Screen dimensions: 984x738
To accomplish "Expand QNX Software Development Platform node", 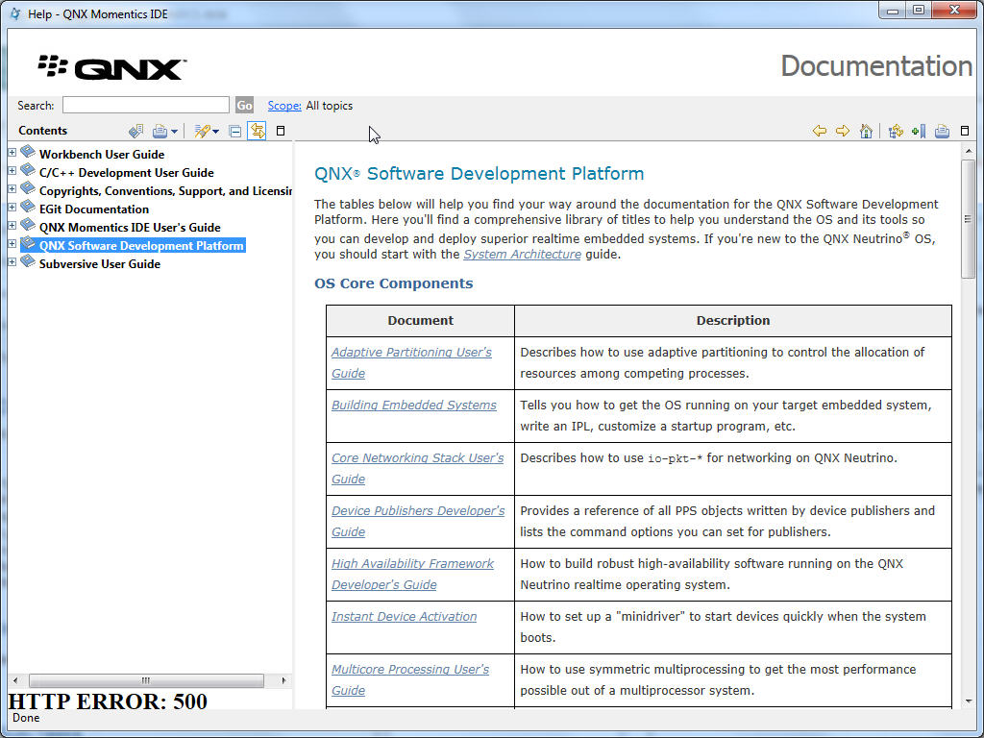I will click(x=12, y=243).
